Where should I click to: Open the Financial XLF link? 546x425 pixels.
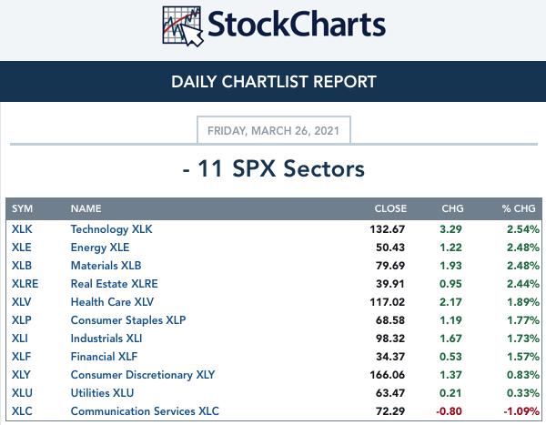pos(104,357)
